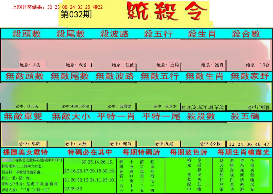Click the 殺五碼 numbers 12 24 36 48 47
Image resolution: width=273 pixels, height=194 pixels.
(x=249, y=144)
